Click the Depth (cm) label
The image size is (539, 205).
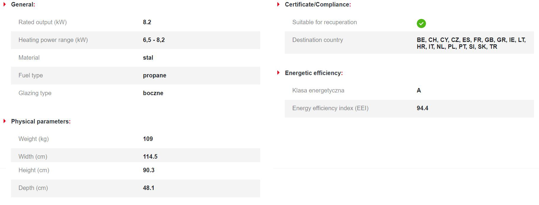click(33, 188)
